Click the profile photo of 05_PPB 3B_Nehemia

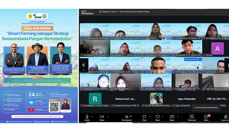click(x=156, y=98)
